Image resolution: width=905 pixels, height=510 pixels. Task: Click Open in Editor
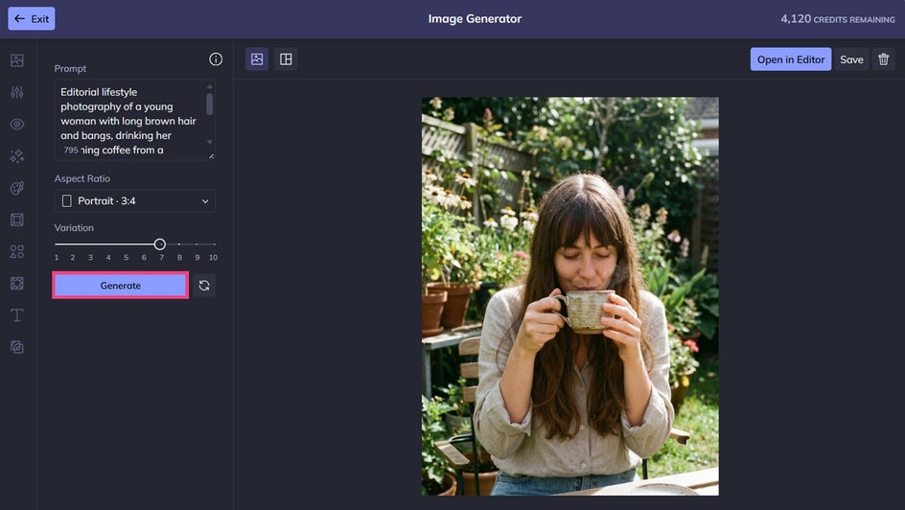[791, 58]
